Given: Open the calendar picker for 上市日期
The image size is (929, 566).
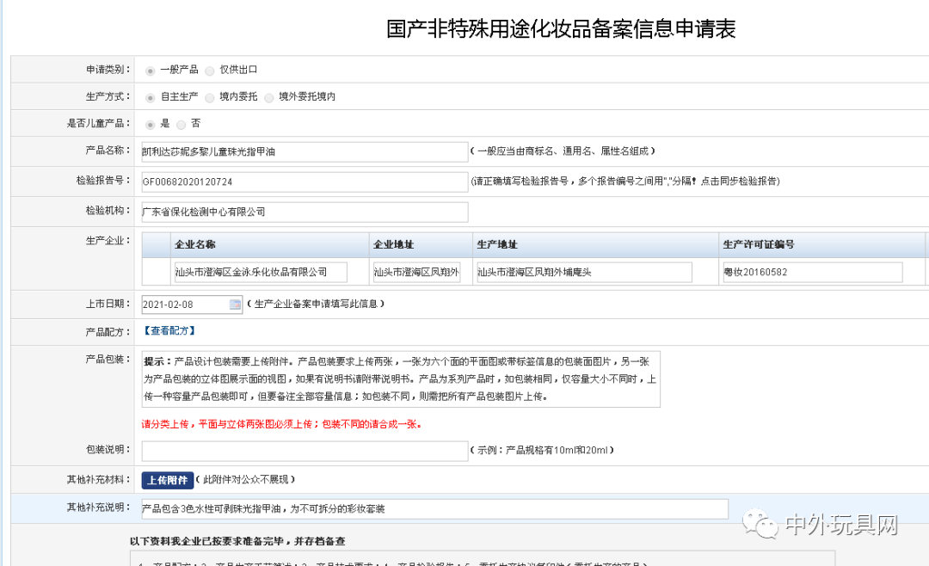Looking at the screenshot, I should click(236, 305).
